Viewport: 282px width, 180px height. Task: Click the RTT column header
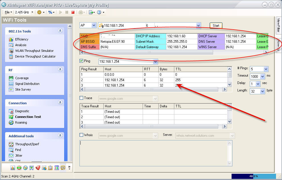[150, 69]
